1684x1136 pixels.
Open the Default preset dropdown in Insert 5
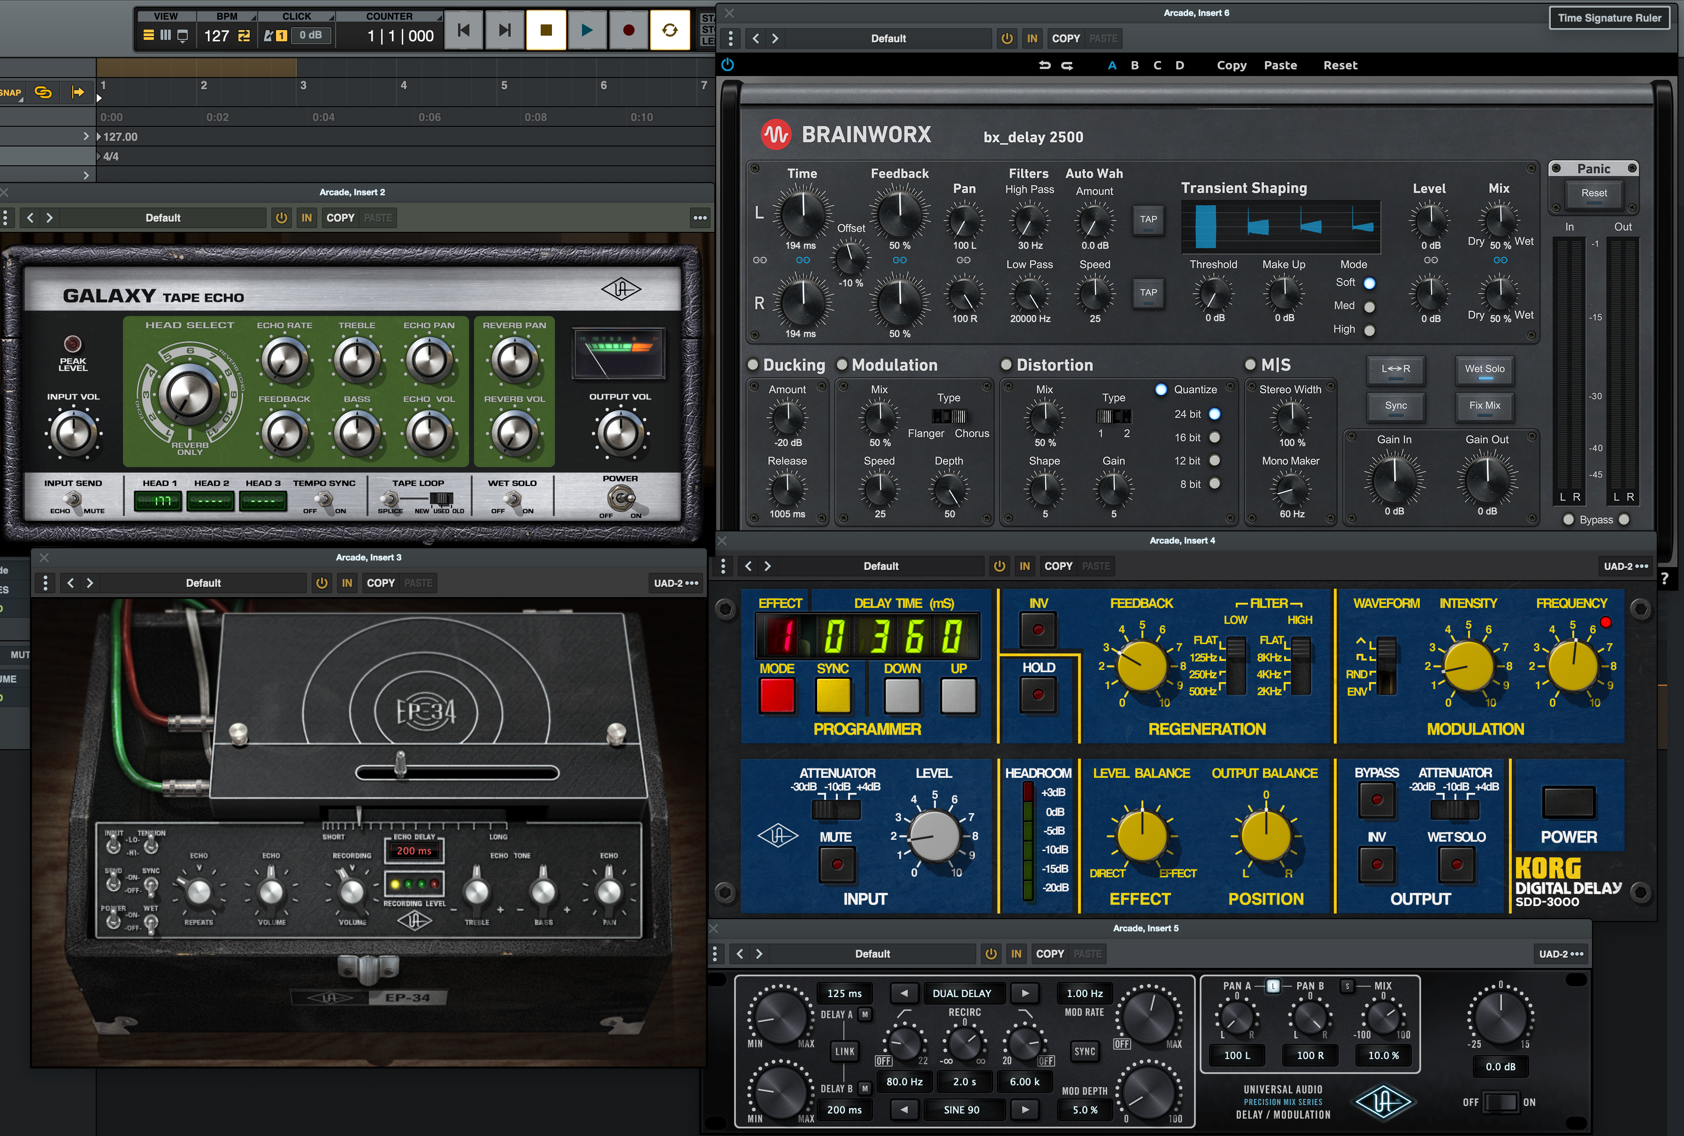[872, 953]
